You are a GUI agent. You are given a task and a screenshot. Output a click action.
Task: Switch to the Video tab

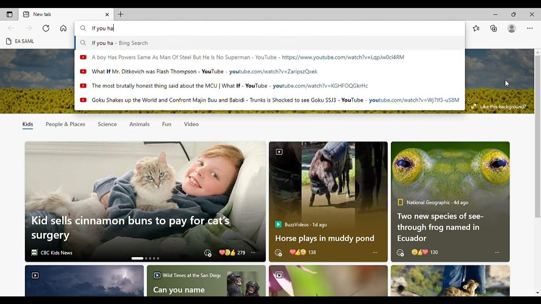[x=191, y=124]
